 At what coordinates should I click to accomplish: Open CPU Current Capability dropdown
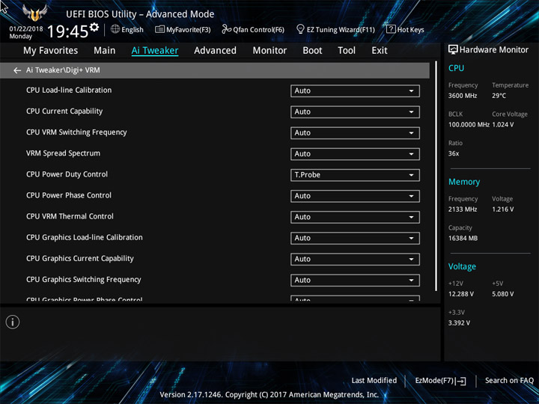point(355,112)
